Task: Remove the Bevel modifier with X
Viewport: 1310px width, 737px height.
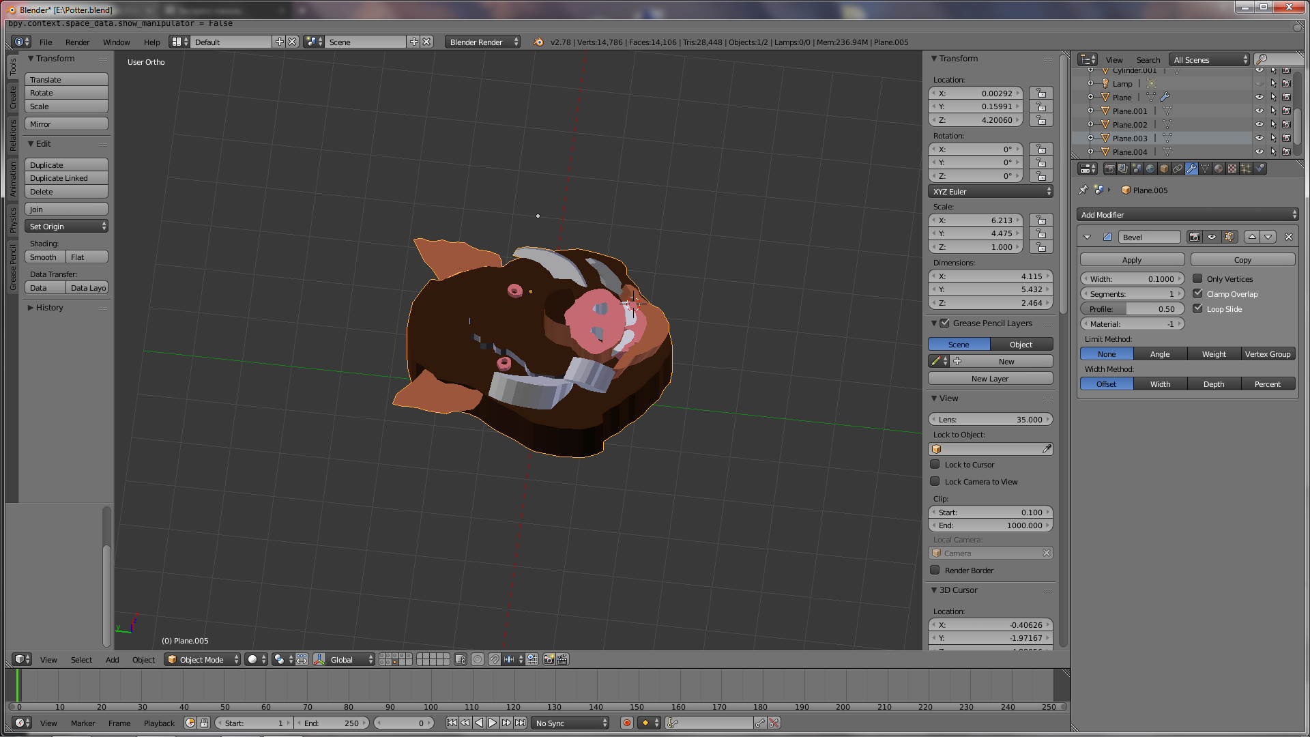Action: pyautogui.click(x=1289, y=237)
